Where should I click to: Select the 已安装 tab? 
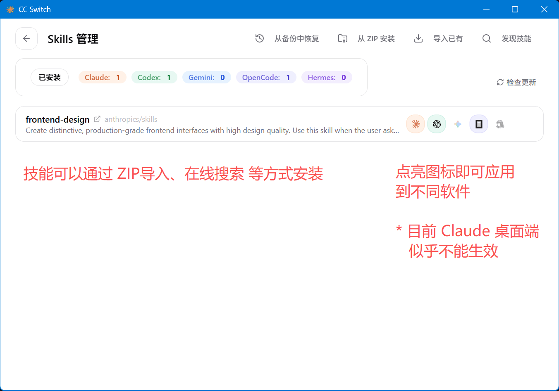[x=50, y=77]
